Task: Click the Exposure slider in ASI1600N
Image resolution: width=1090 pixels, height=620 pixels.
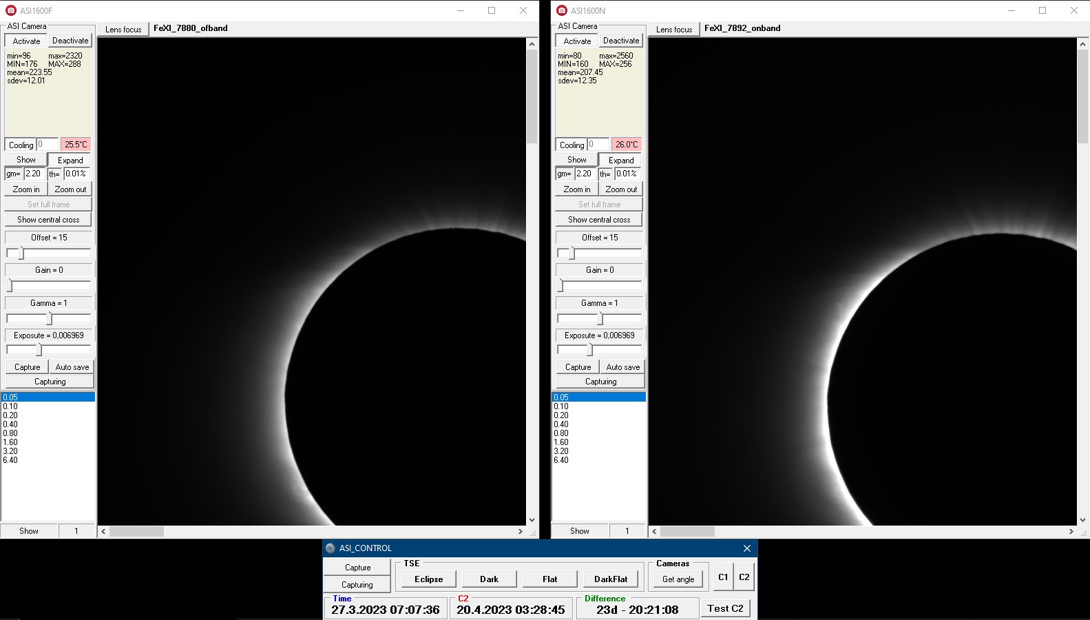Action: tap(599, 350)
